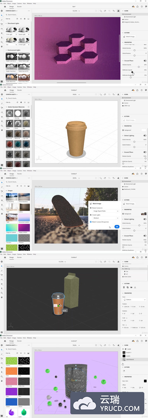Screen dimensions: 148x418
Task: Click the Duplicate action icon in carton window
Action: pyautogui.click(x=128, y=287)
